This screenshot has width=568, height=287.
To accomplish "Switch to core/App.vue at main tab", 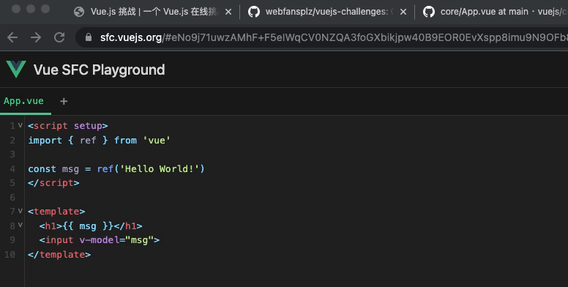I will point(493,12).
